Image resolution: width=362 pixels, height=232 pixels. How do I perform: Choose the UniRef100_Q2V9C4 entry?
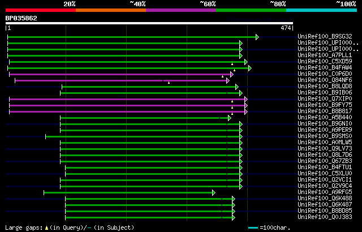pyautogui.click(x=325, y=186)
